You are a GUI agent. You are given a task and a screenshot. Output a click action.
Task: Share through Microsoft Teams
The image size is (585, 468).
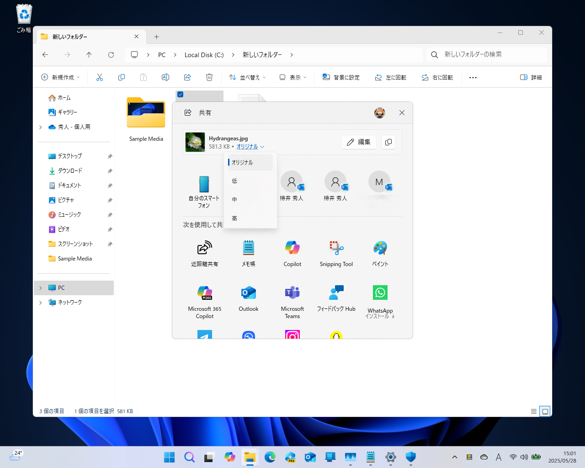(292, 296)
